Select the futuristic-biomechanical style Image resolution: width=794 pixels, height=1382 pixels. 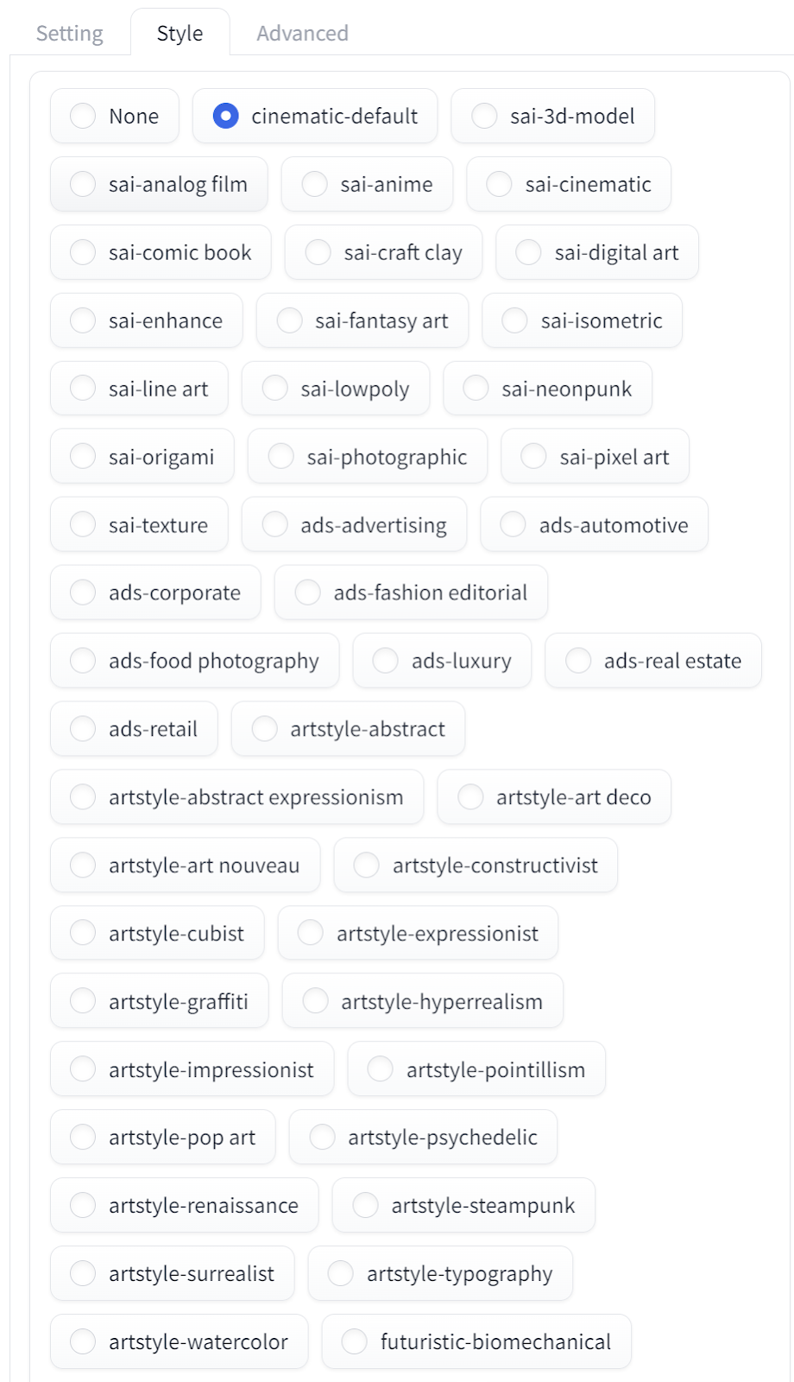[x=354, y=1341]
